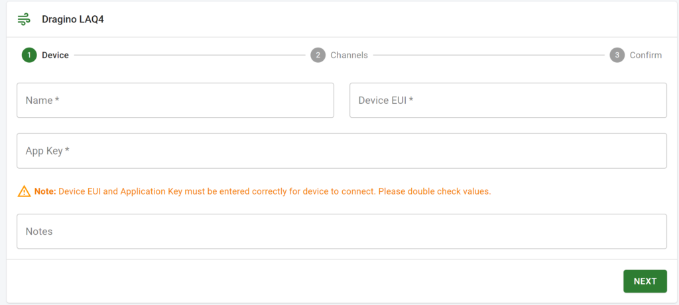The width and height of the screenshot is (679, 305).
Task: Click the line between Channels and Confirm
Action: (x=489, y=56)
